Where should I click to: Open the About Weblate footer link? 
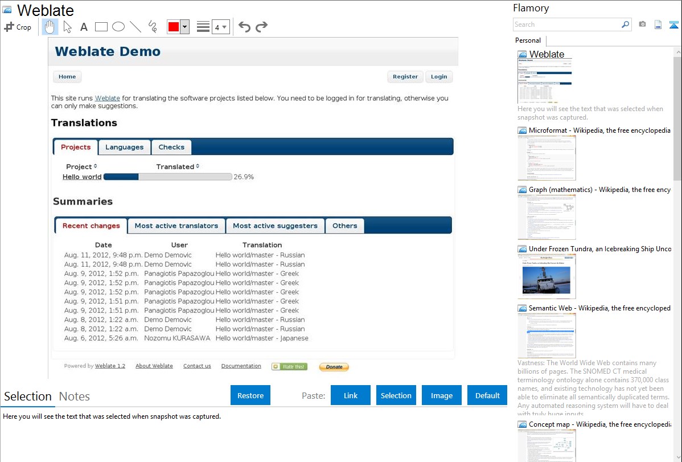(154, 366)
